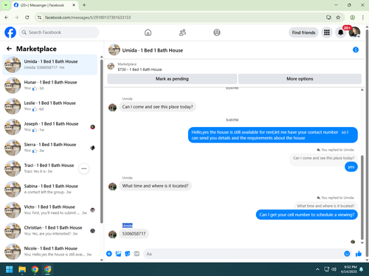This screenshot has width=369, height=276.
Task: Reload the page with refresh icon
Action: pos(27,18)
